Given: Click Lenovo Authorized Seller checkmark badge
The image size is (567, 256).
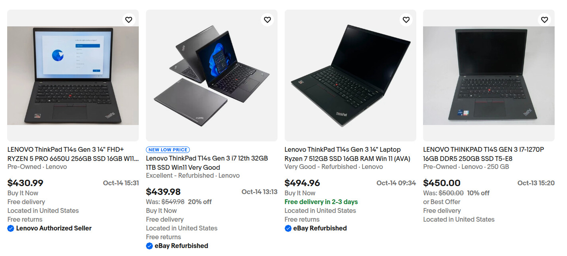Looking at the screenshot, I should pyautogui.click(x=11, y=228).
